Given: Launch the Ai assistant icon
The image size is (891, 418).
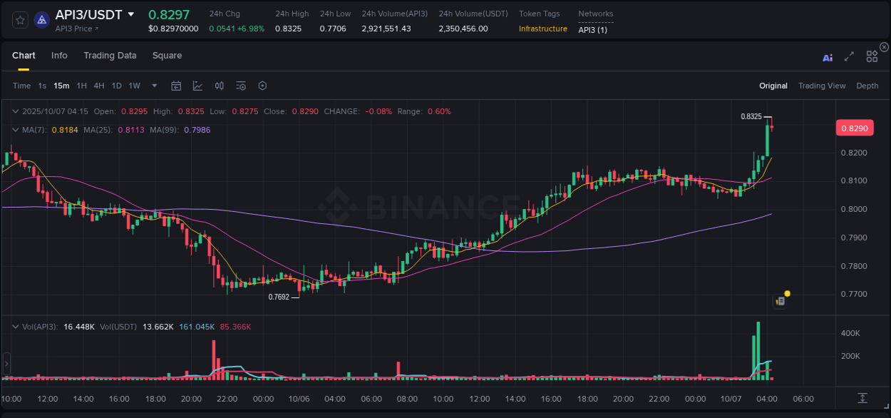Looking at the screenshot, I should [828, 57].
